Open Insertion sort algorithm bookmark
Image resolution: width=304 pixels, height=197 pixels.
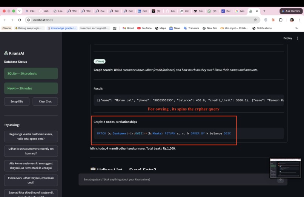pos(94,28)
